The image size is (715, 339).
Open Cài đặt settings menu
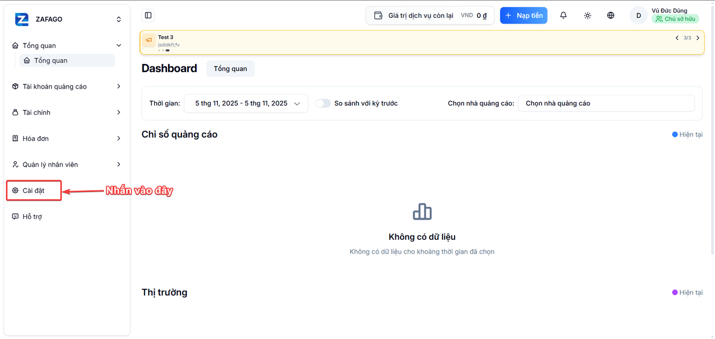pos(34,191)
